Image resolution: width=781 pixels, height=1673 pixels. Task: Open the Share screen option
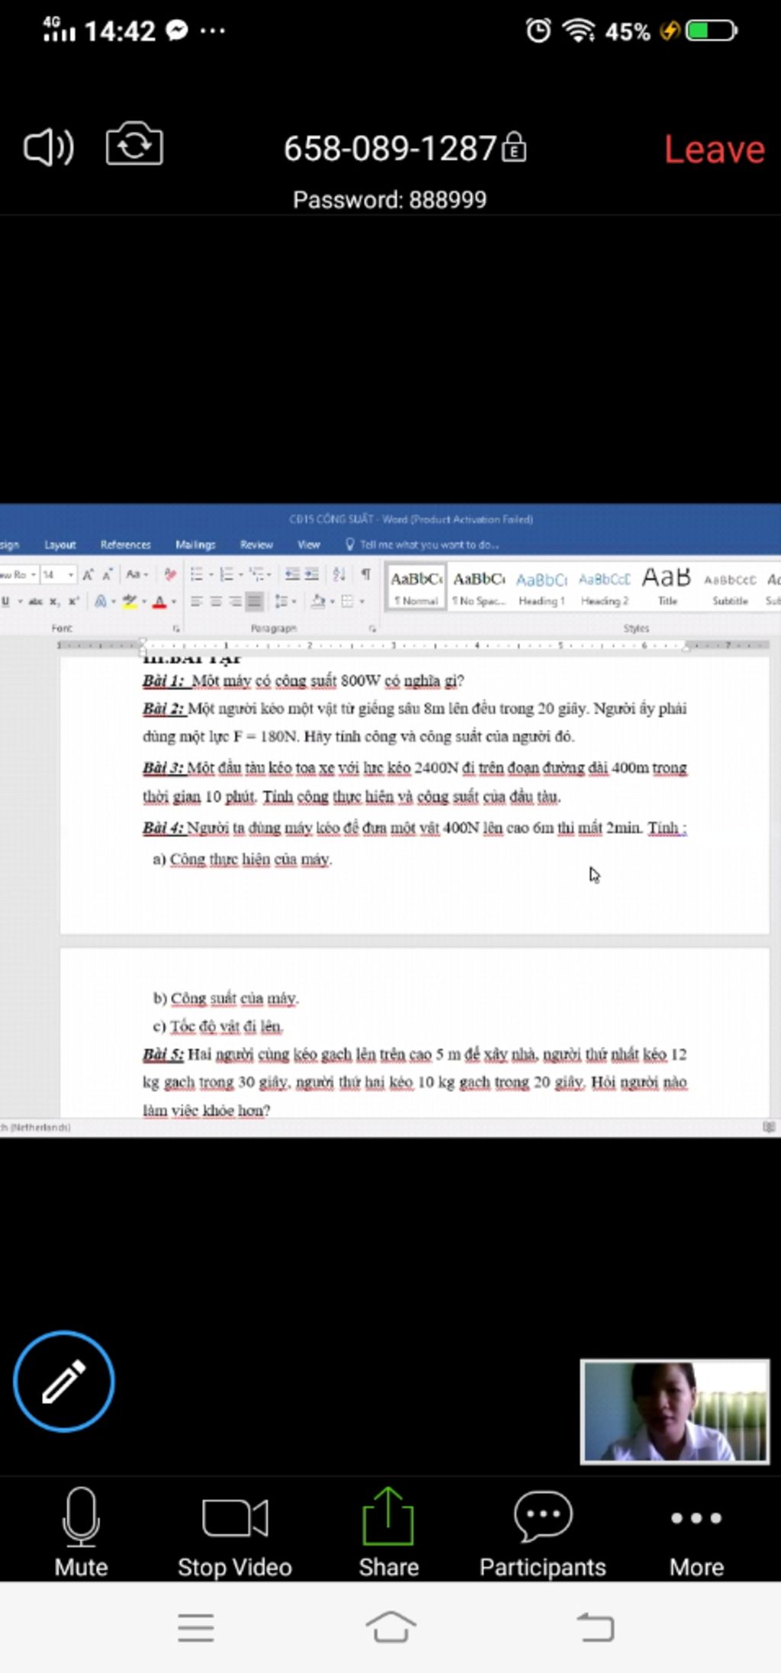pos(388,1532)
